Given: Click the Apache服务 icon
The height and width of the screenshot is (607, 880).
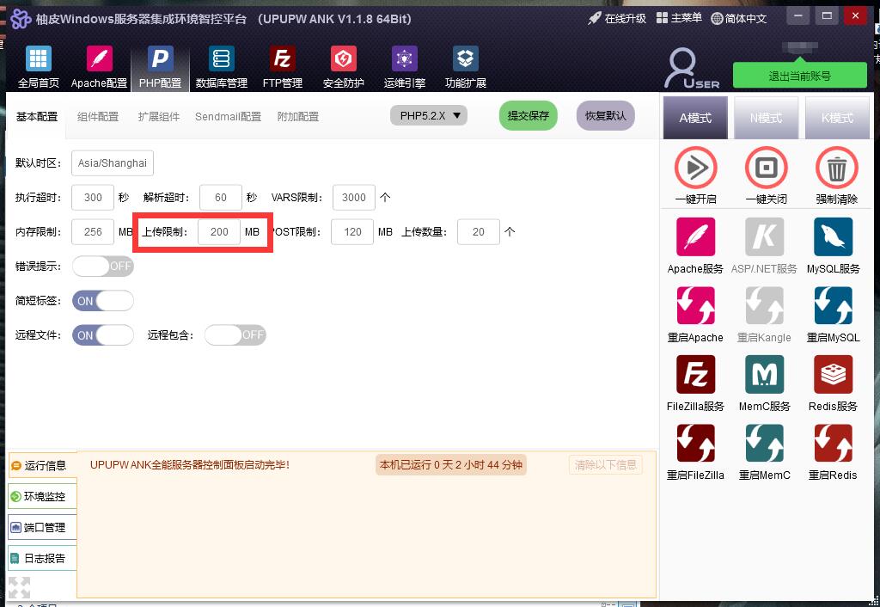Looking at the screenshot, I should click(696, 237).
